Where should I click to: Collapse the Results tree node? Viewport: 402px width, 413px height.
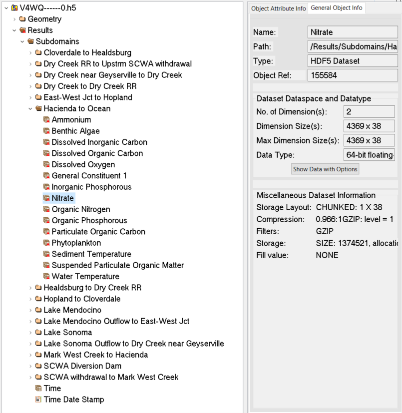pos(14,30)
